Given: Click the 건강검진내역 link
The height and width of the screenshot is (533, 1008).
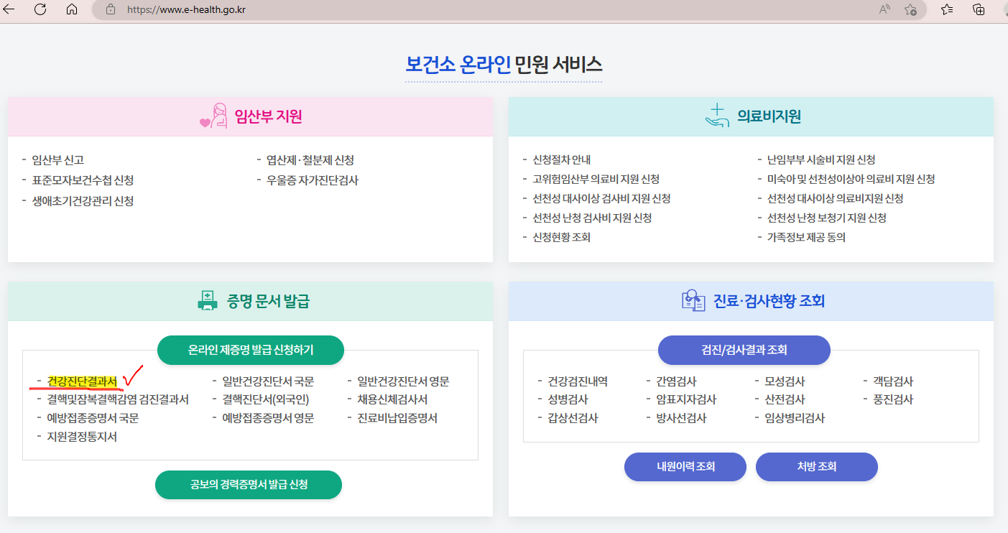Looking at the screenshot, I should click(x=578, y=381).
